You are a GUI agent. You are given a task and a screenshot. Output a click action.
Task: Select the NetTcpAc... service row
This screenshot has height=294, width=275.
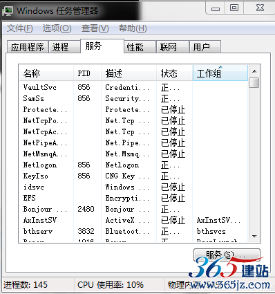coord(133,131)
